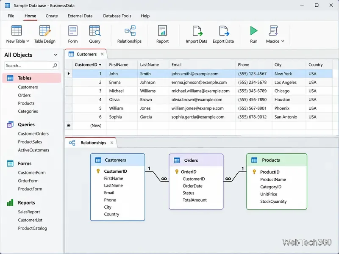Click the table icon on Customers diagram box
This screenshot has width=339, height=254.
tap(98, 160)
